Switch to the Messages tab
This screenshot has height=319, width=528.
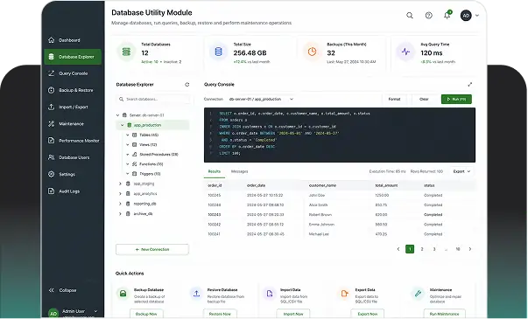tap(239, 171)
